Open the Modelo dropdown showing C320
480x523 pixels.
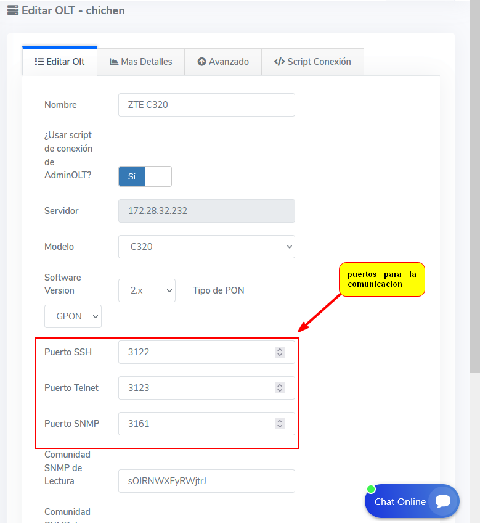click(206, 247)
